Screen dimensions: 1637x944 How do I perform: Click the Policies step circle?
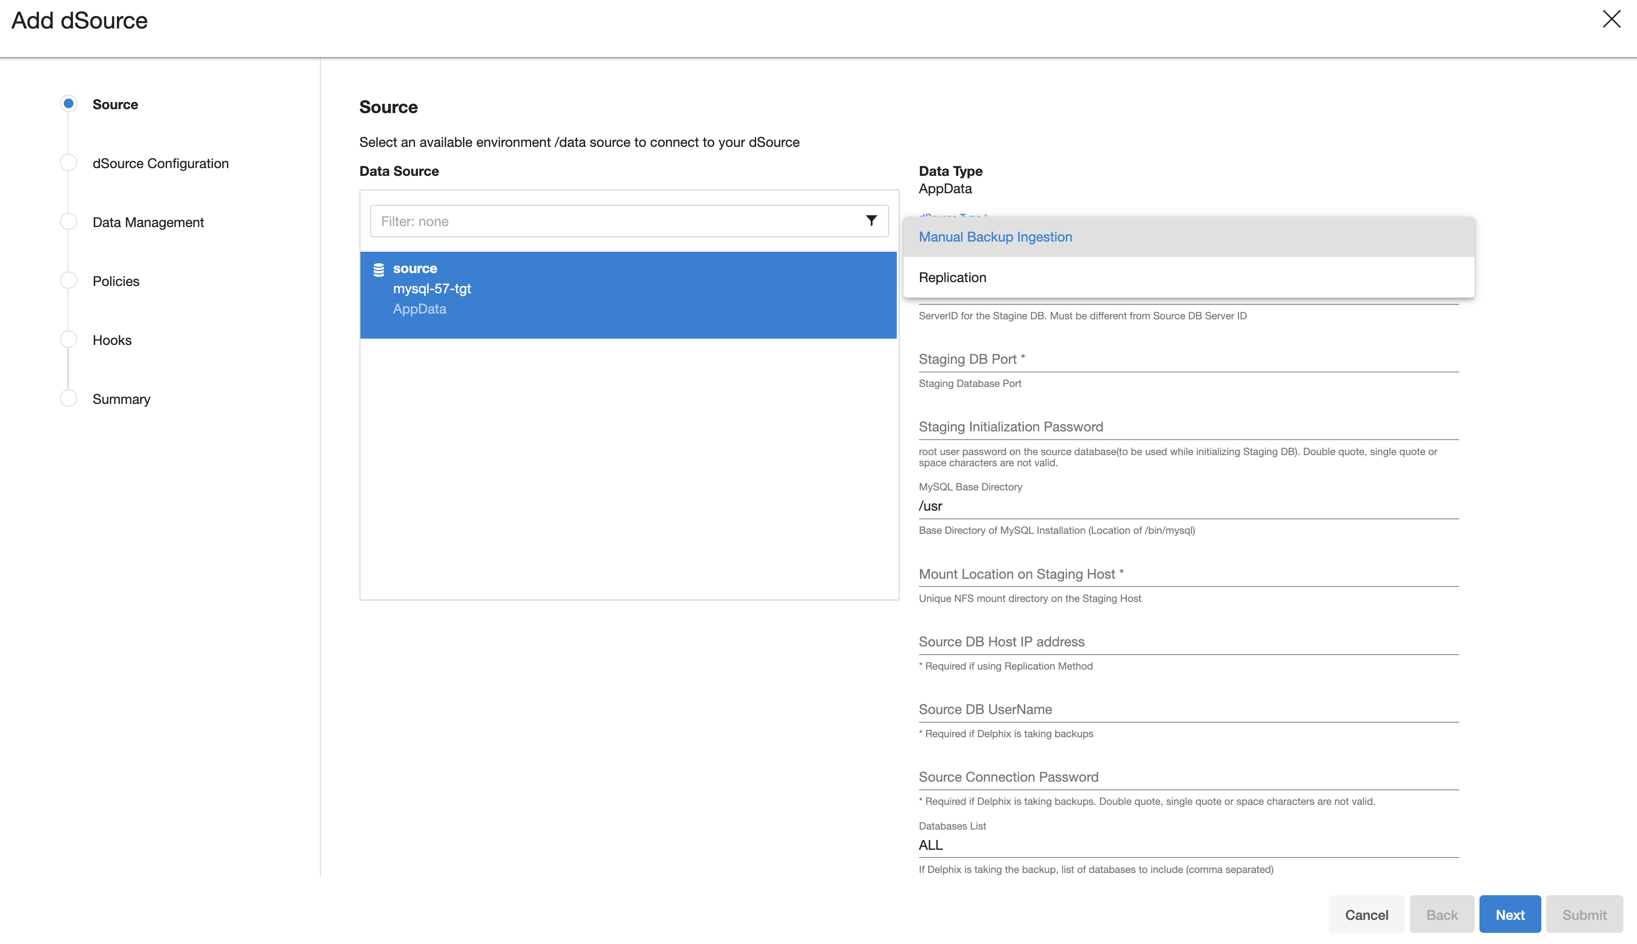69,281
